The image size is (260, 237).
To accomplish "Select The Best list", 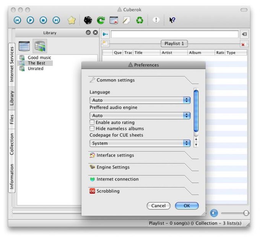I will [x=36, y=63].
